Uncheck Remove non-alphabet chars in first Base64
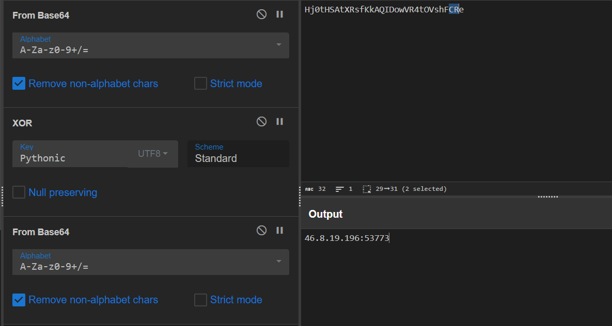Image resolution: width=612 pixels, height=326 pixels. point(19,84)
